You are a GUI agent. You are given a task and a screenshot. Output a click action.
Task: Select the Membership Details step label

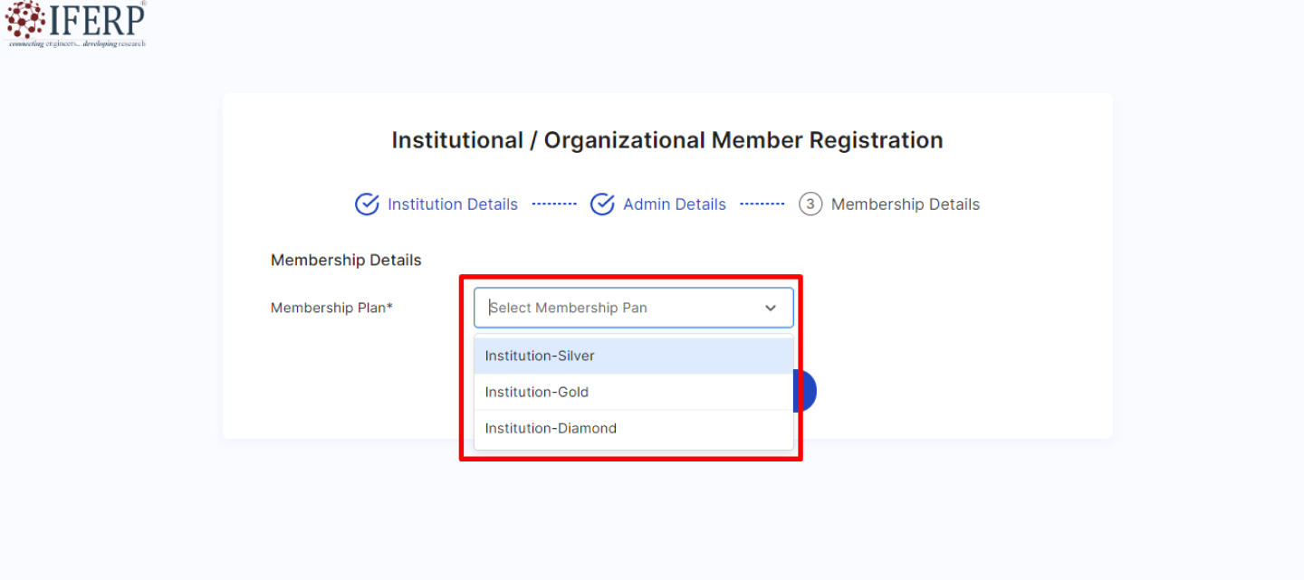coord(905,204)
